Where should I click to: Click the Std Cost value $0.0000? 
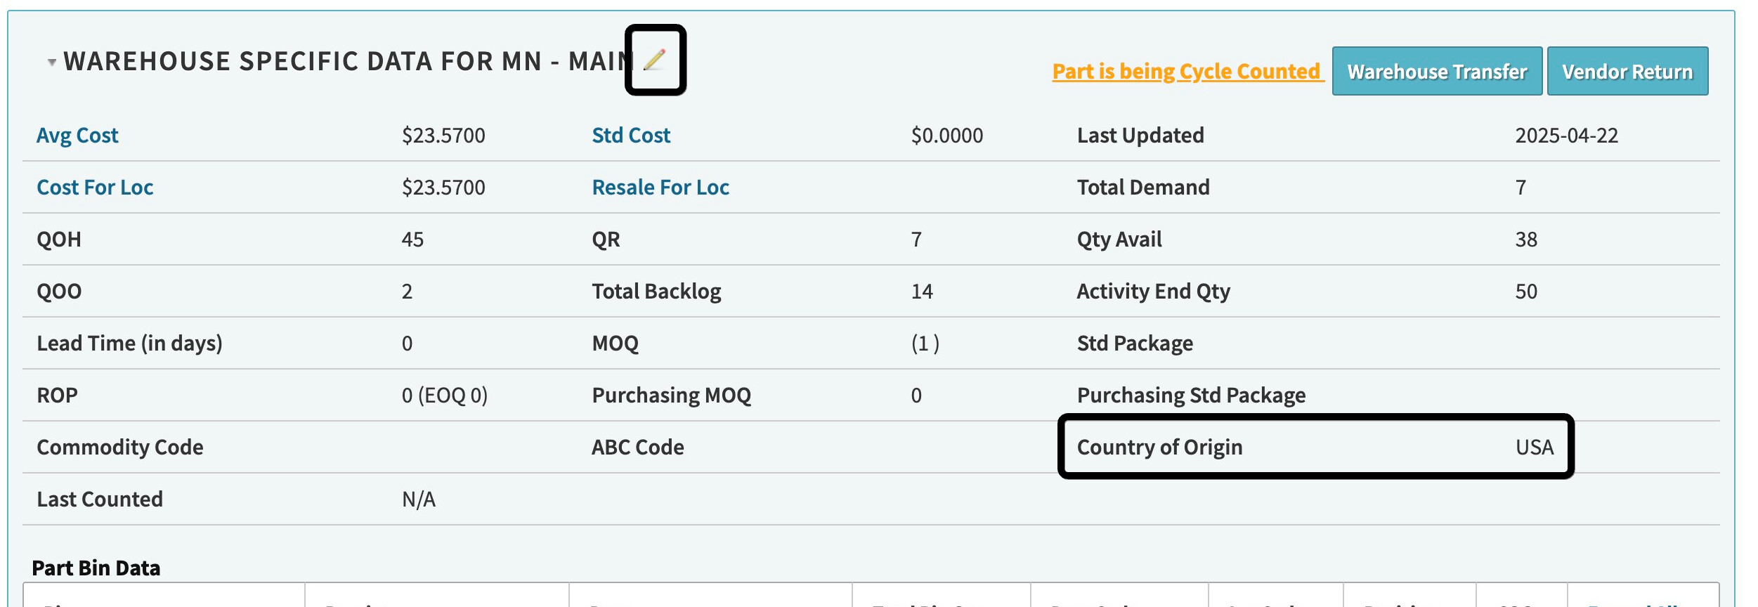pyautogui.click(x=947, y=135)
